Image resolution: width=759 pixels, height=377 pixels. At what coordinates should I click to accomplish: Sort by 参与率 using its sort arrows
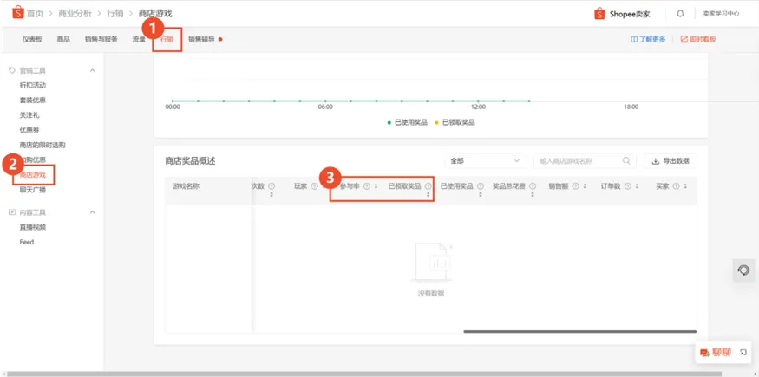click(x=376, y=186)
